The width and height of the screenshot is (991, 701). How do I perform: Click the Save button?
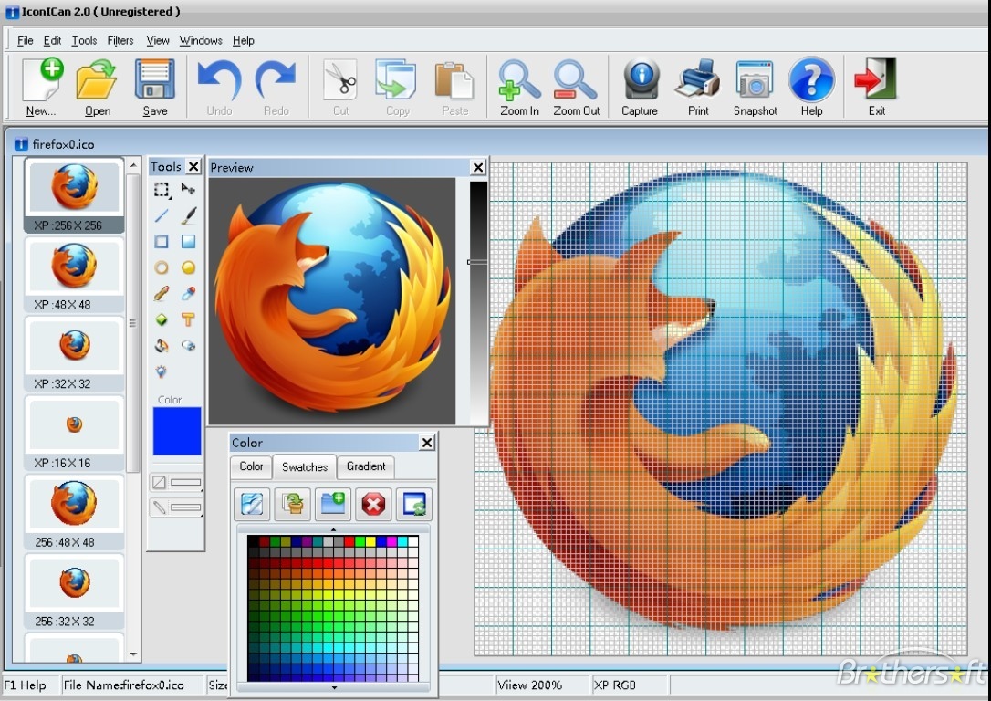[154, 82]
